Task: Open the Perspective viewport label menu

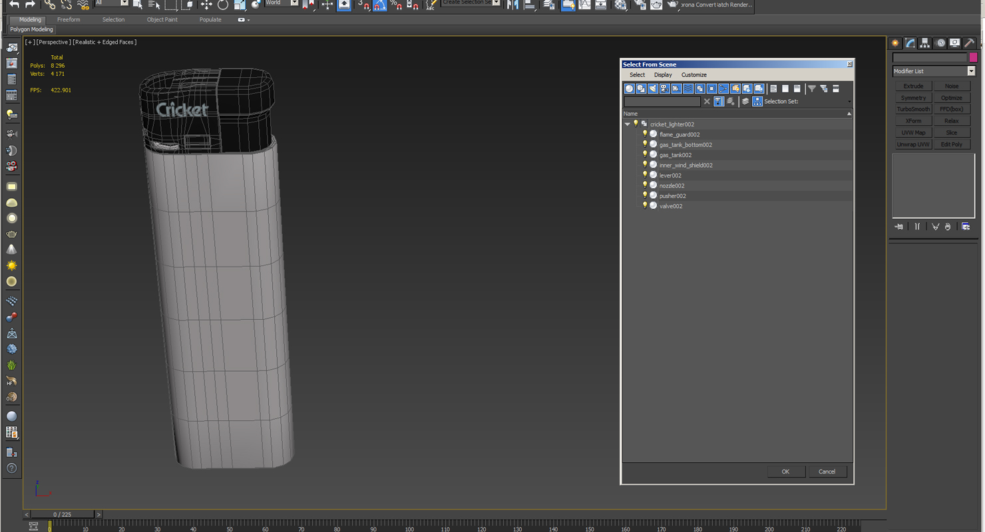Action: tap(53, 42)
